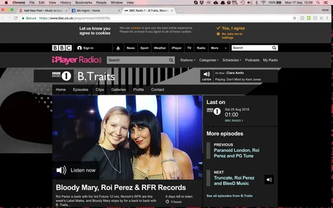Expand the Categories dropdown
Image resolution: width=333 pixels, height=208 pixels.
coord(209,60)
